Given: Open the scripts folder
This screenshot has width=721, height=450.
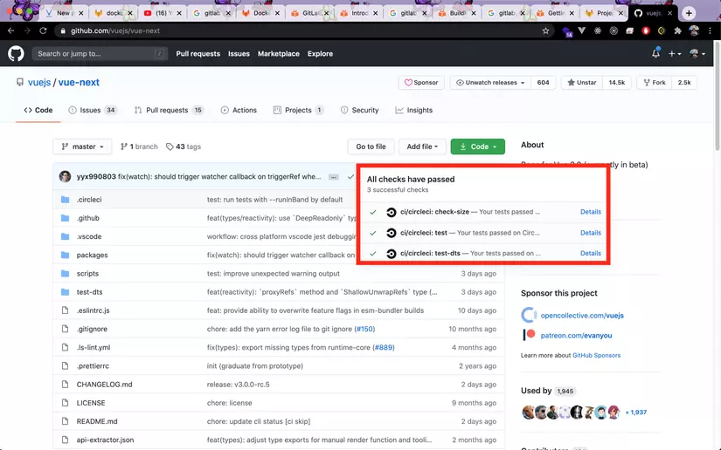Looking at the screenshot, I should coord(87,273).
